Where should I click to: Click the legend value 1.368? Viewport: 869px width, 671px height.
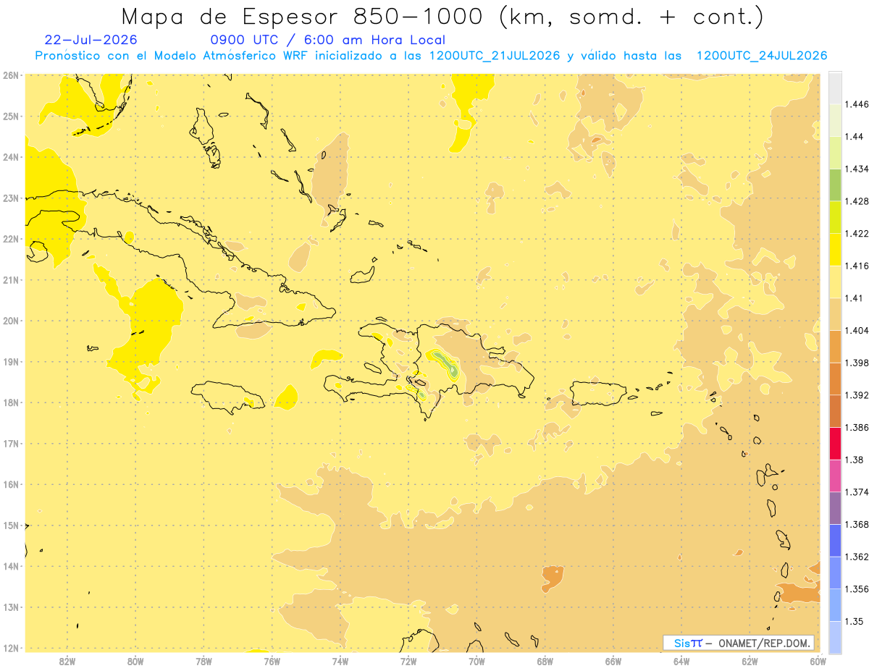coord(856,524)
